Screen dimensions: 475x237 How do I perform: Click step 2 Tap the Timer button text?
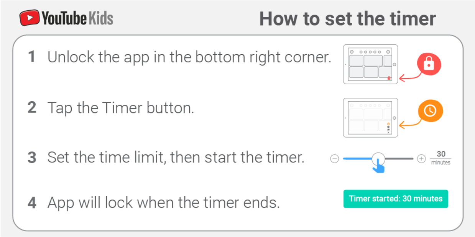pos(121,108)
